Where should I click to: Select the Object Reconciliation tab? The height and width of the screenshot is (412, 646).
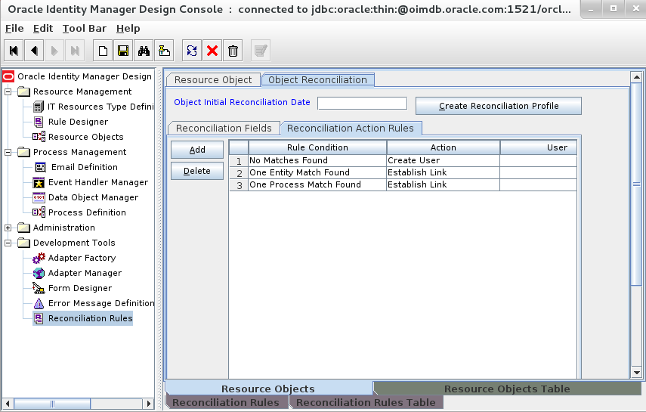coord(317,79)
